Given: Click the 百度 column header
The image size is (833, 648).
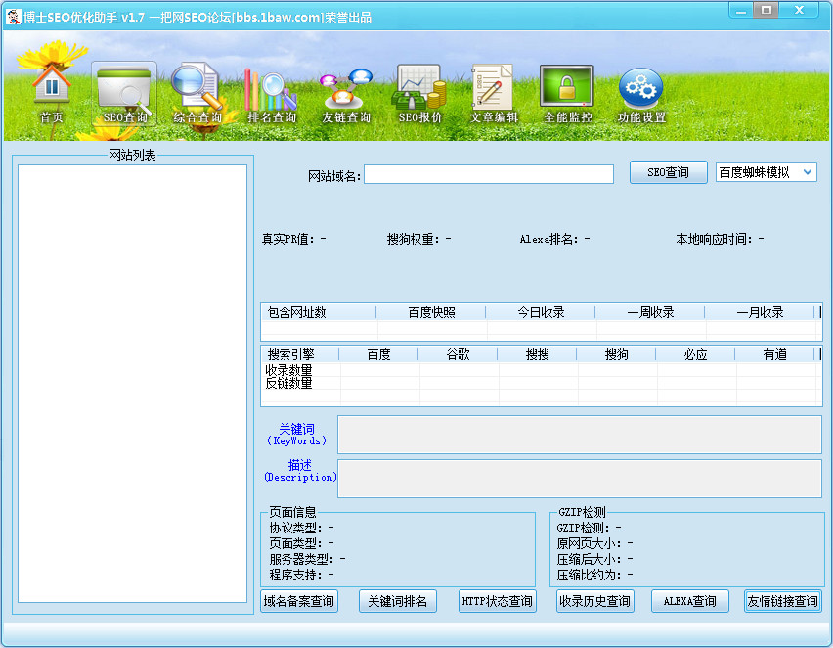Looking at the screenshot, I should tap(378, 354).
